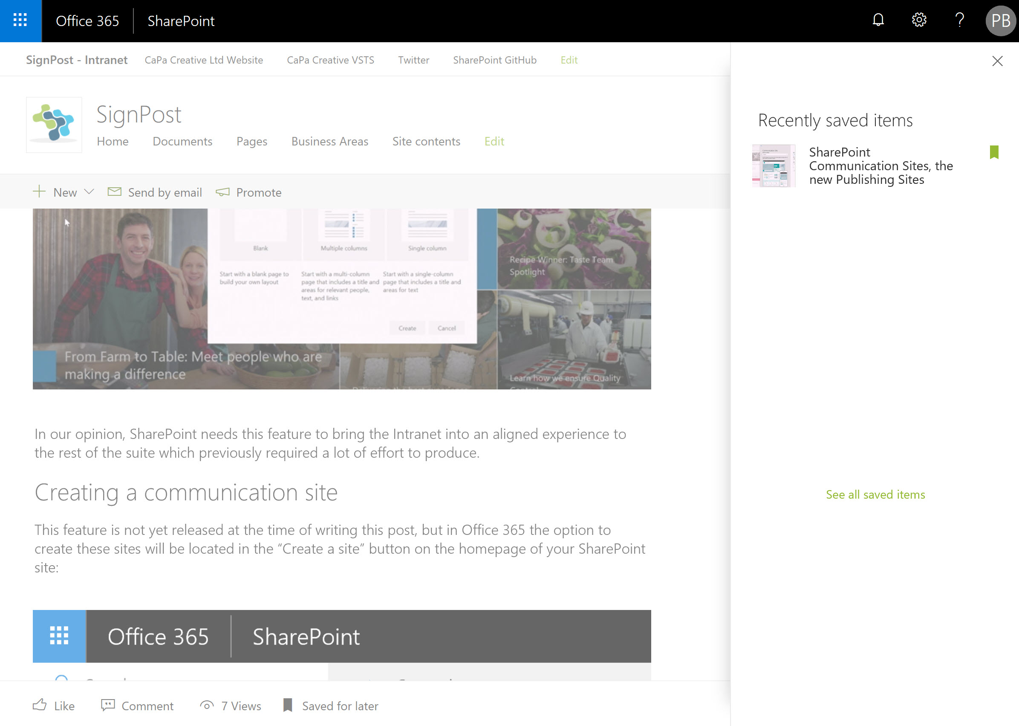Open the saved article thumbnail image
The height and width of the screenshot is (726, 1019).
click(774, 166)
